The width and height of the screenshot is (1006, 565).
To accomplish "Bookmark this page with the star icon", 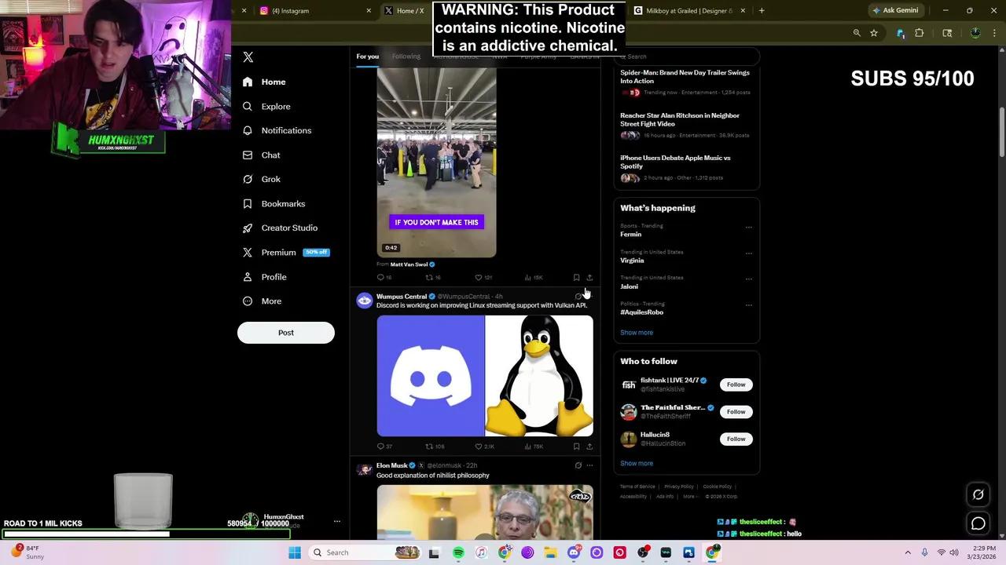I will pos(874,33).
